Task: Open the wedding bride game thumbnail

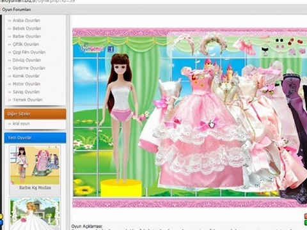Action: 35,214
